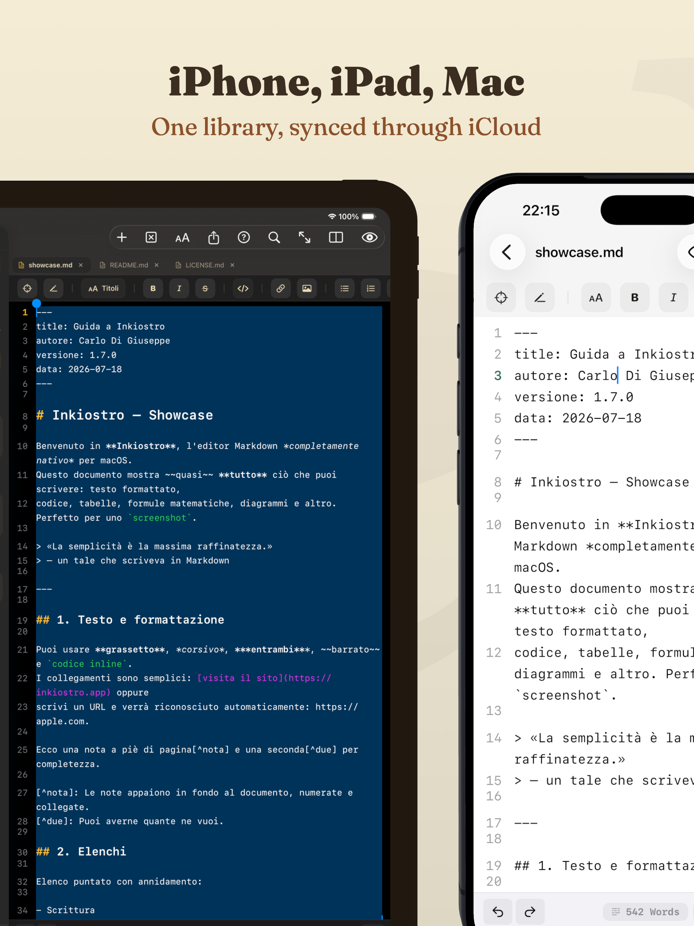Insert image icon in iPad format bar
The image size is (694, 926).
pos(307,288)
